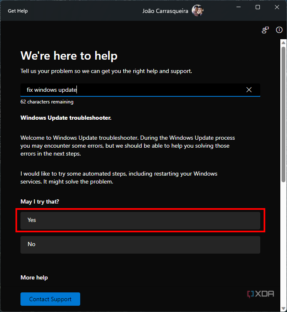This screenshot has width=287, height=312.
Task: Open Contact Support
Action: [x=50, y=299]
